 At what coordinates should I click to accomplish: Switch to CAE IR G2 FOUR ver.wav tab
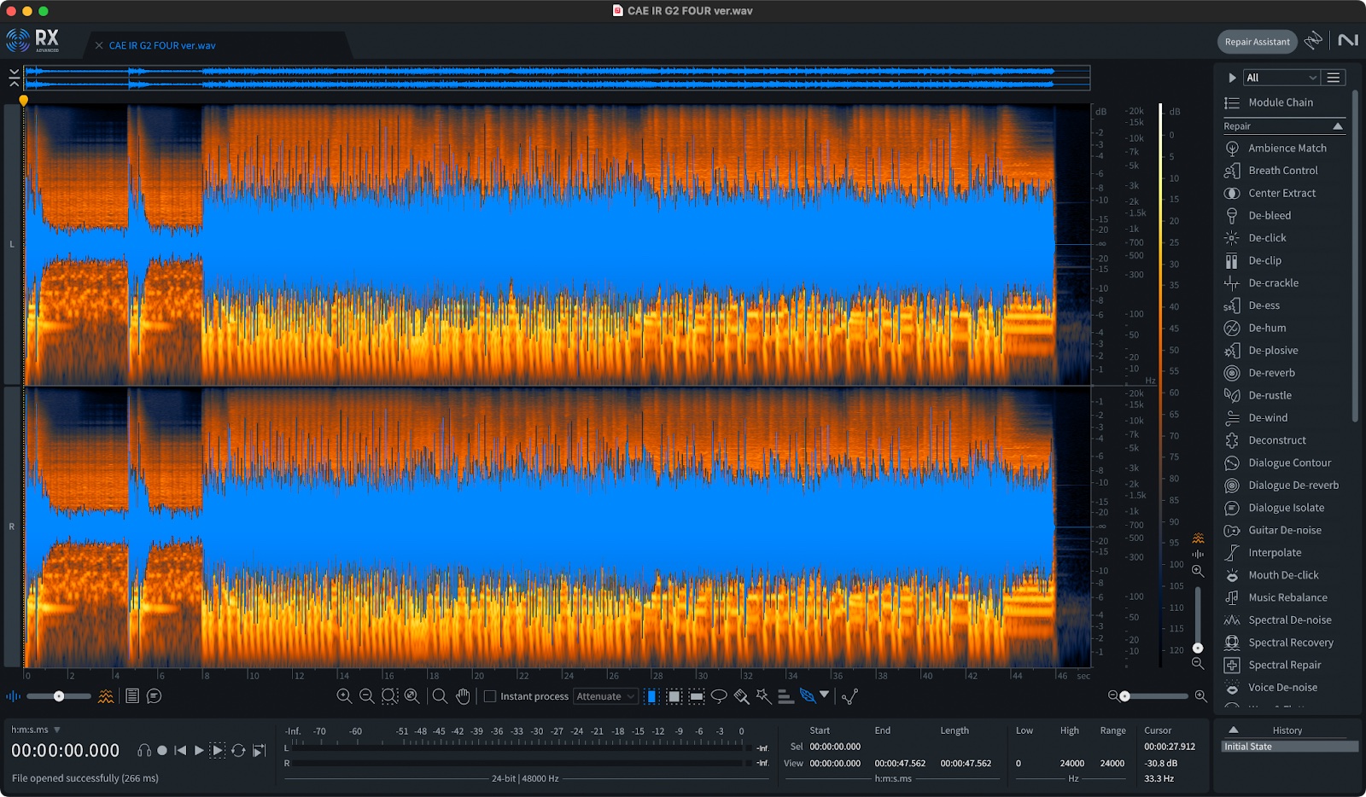(x=162, y=46)
